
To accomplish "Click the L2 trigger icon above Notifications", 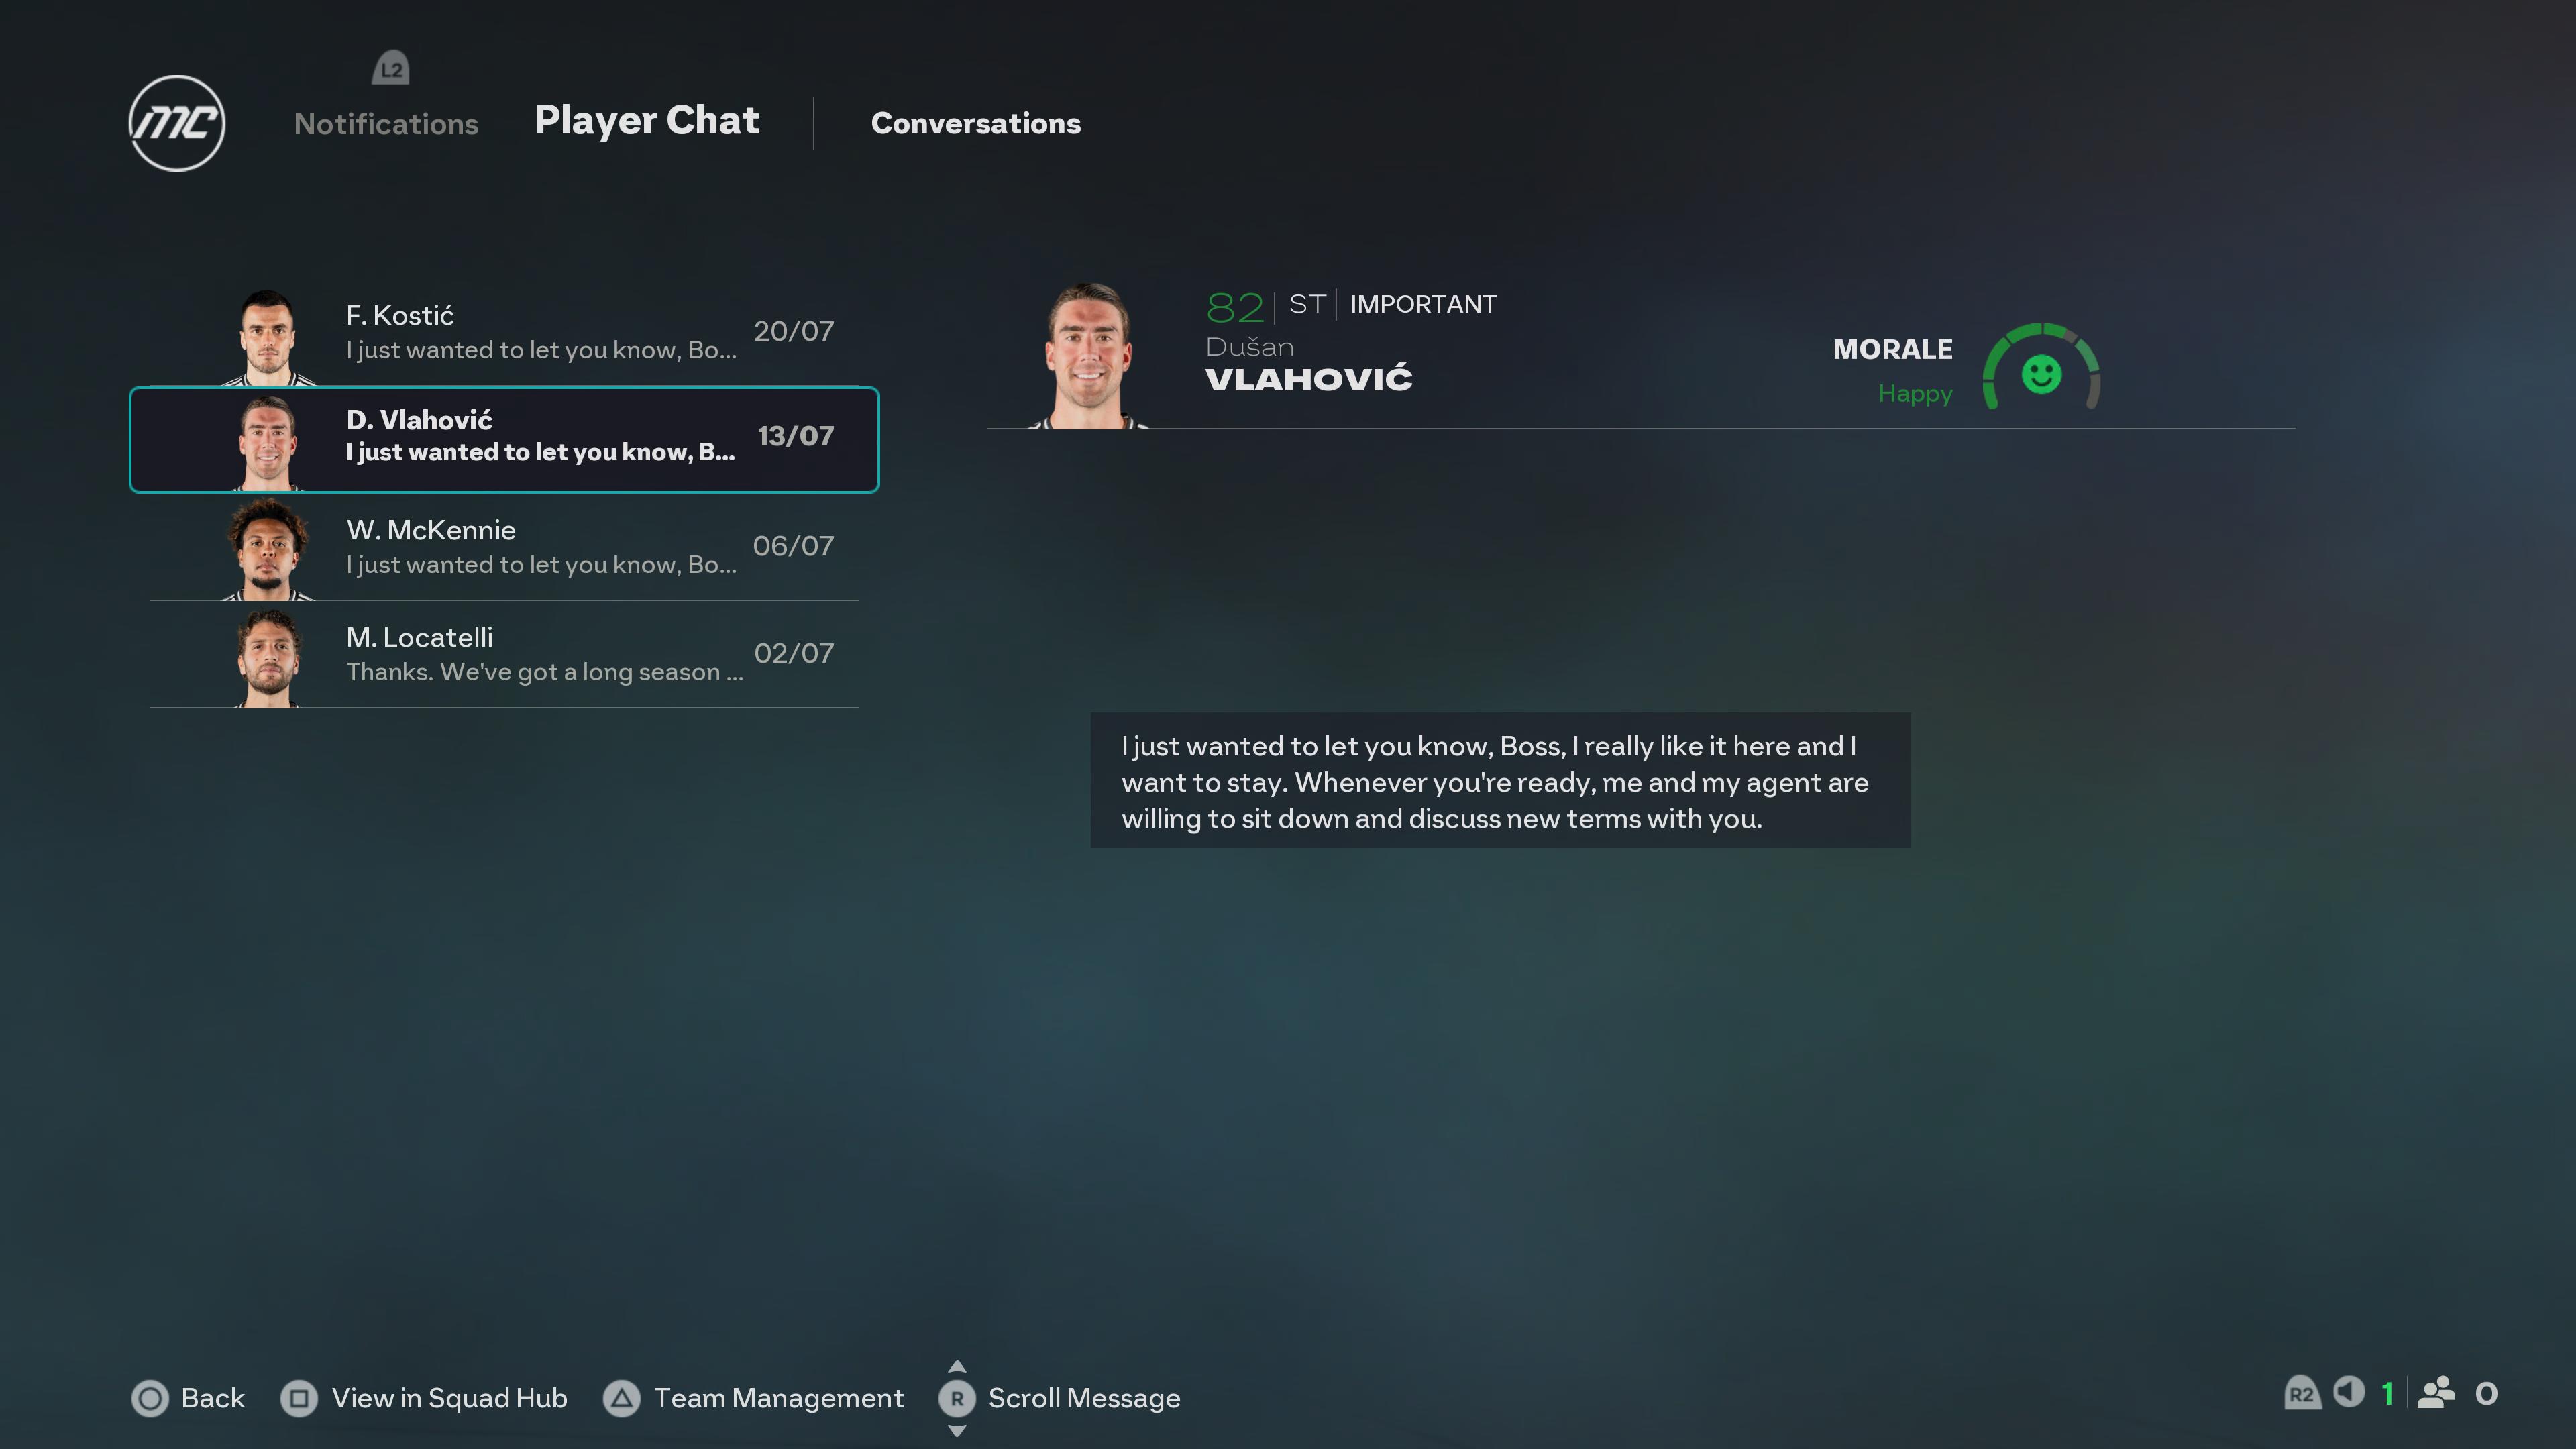I will click(391, 68).
